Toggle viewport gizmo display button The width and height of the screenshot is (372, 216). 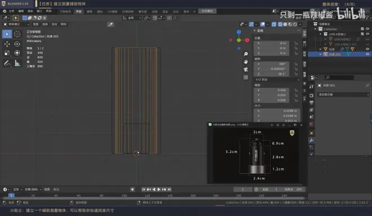[x=251, y=24]
